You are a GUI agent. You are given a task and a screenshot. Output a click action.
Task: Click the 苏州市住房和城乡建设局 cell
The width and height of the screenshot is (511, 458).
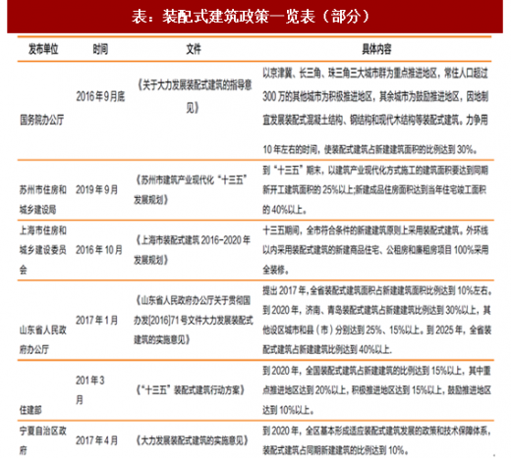click(x=43, y=200)
